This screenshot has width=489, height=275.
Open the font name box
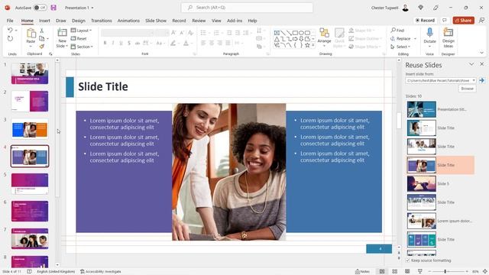pyautogui.click(x=128, y=33)
